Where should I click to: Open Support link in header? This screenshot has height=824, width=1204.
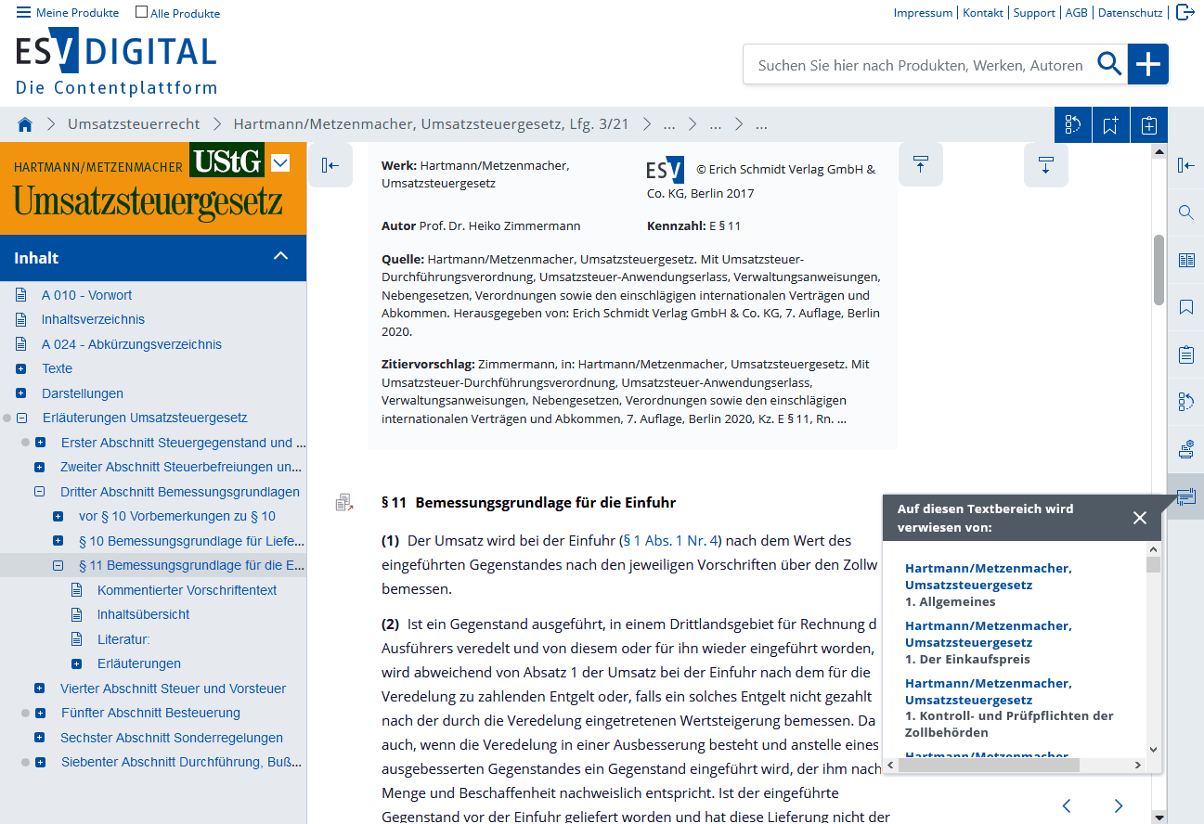point(1034,13)
